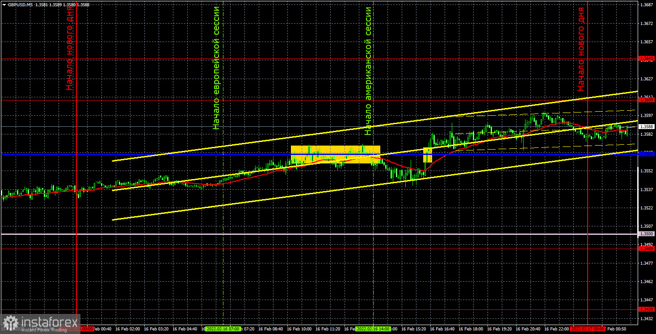Click the 16 Feb 18:00 time label

click(471, 329)
